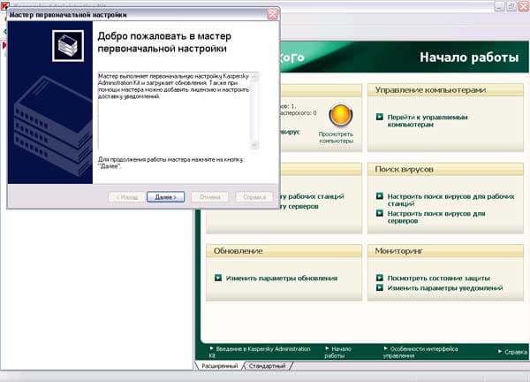Open Настроить поиск вирусов для рабочих станций
Viewport: 530px width, 382px height.
click(x=450, y=200)
